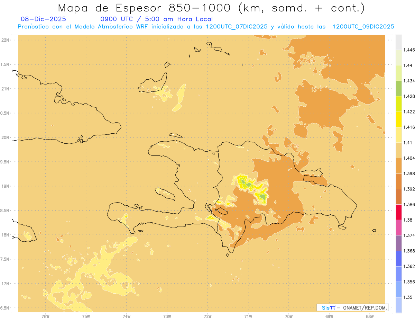
Task: Click the bright yellow colorbar segment between 1.416 and 1.422
Action: pos(399,119)
